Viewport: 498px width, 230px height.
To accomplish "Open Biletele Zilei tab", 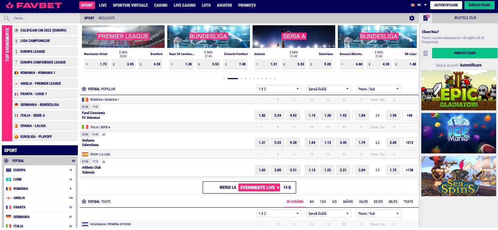I will (465, 18).
